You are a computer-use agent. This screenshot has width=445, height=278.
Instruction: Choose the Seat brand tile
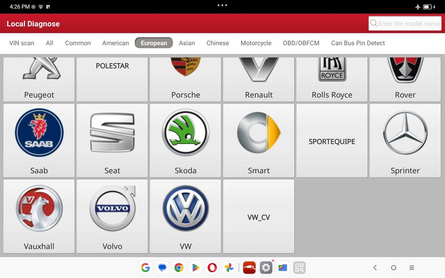pyautogui.click(x=113, y=141)
